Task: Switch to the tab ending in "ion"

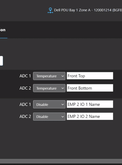Action: [3, 30]
